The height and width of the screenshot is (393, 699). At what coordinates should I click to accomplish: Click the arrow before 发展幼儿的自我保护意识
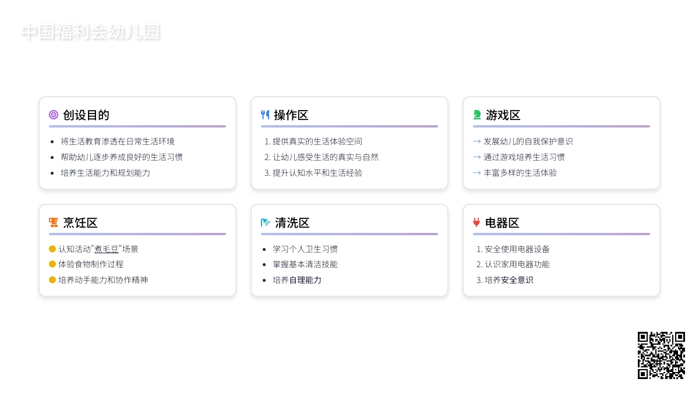[x=477, y=141]
